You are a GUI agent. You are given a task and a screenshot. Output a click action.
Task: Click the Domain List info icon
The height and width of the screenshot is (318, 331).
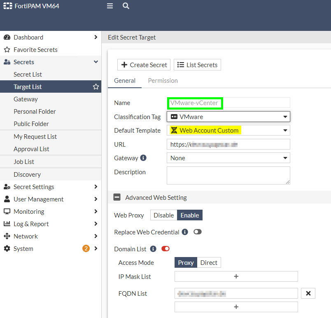(x=153, y=249)
